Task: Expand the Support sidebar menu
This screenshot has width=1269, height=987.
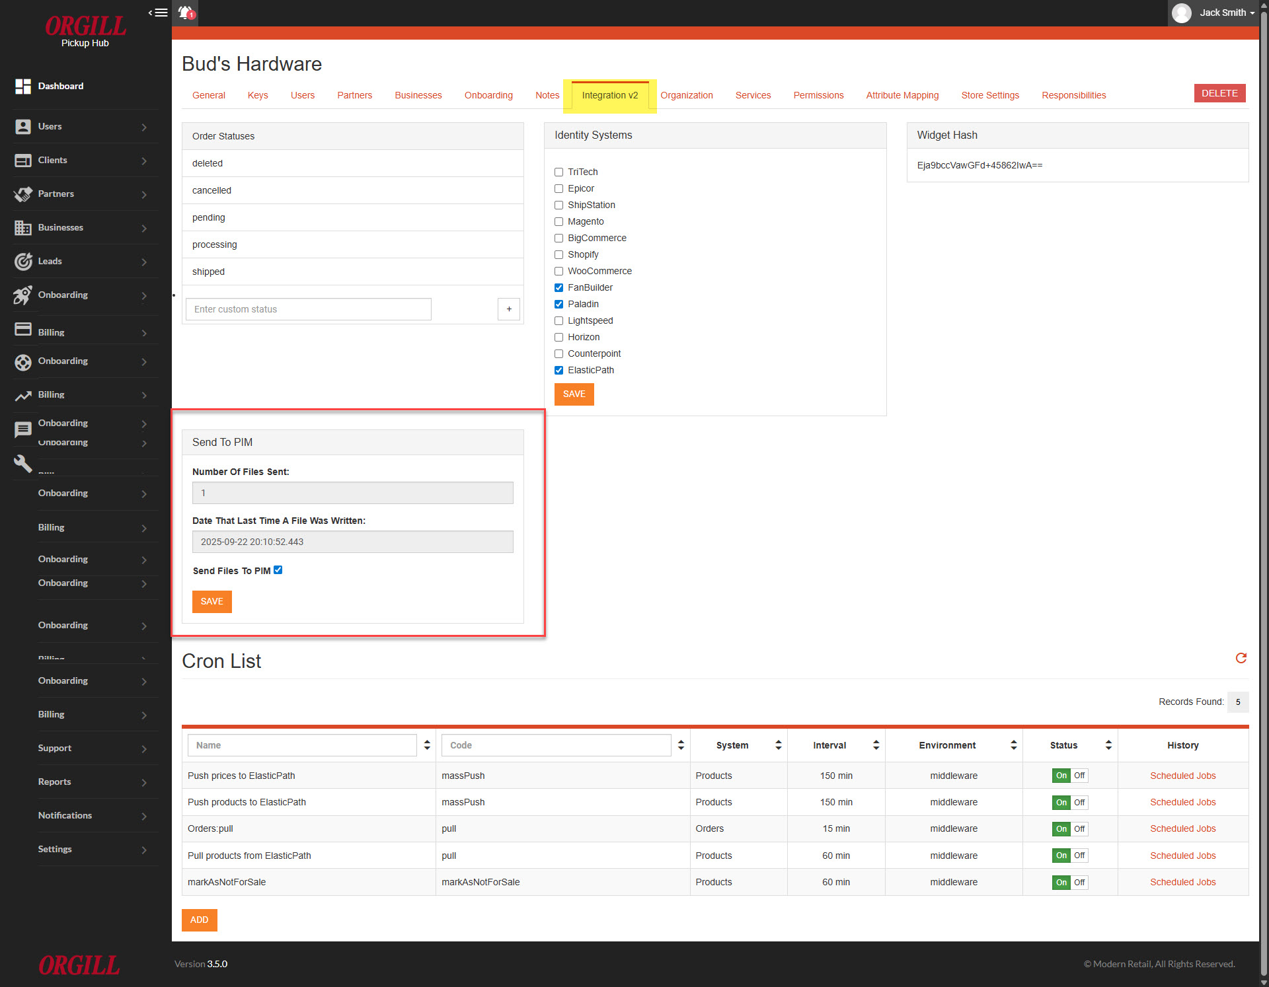Action: tap(144, 749)
